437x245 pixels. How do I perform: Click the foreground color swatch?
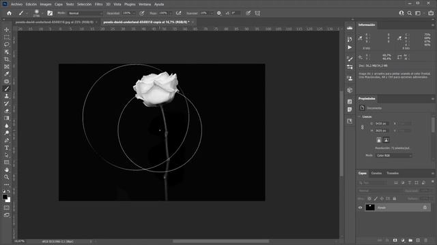[x=5, y=197]
